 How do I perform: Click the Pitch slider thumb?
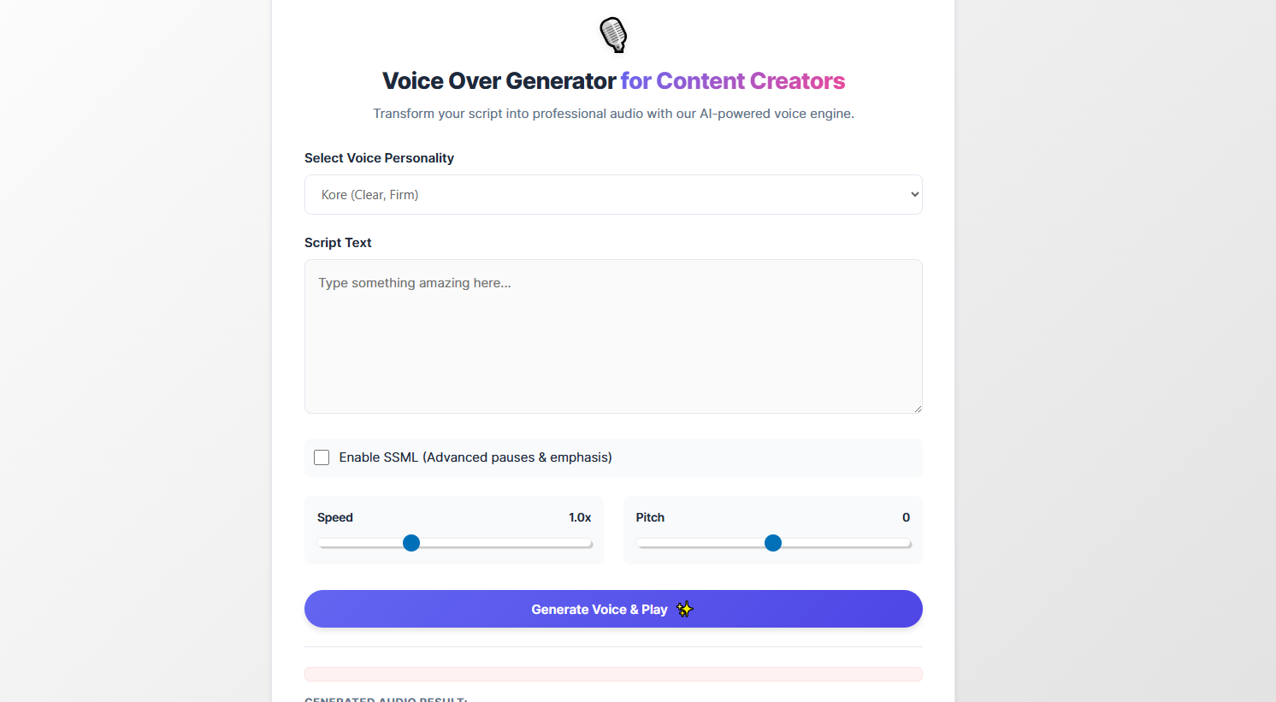point(772,543)
